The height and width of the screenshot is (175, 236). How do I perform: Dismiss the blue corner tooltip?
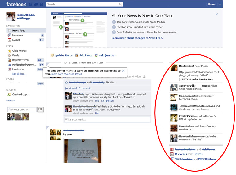(123, 71)
